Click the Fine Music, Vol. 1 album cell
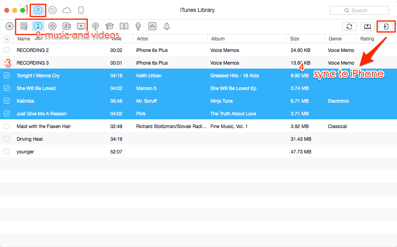Viewport: 397px width, 247px height. (229, 126)
